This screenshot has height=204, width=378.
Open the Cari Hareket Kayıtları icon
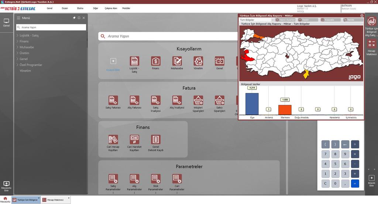point(134,139)
